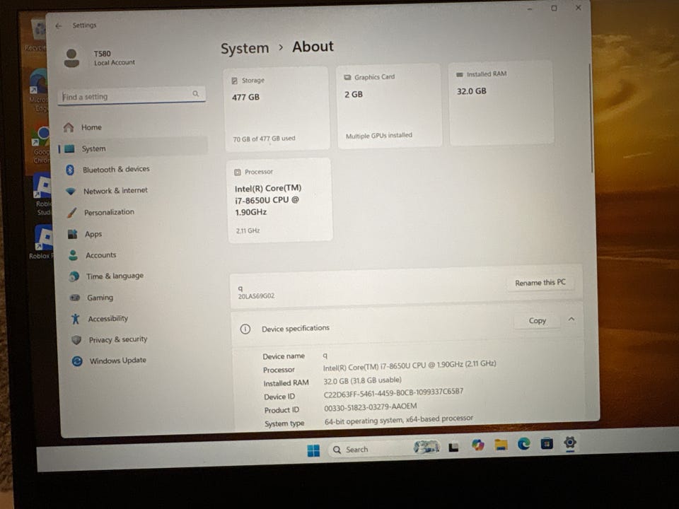Image resolution: width=679 pixels, height=509 pixels.
Task: Click the Processor i7-8650U card
Action: (x=280, y=200)
